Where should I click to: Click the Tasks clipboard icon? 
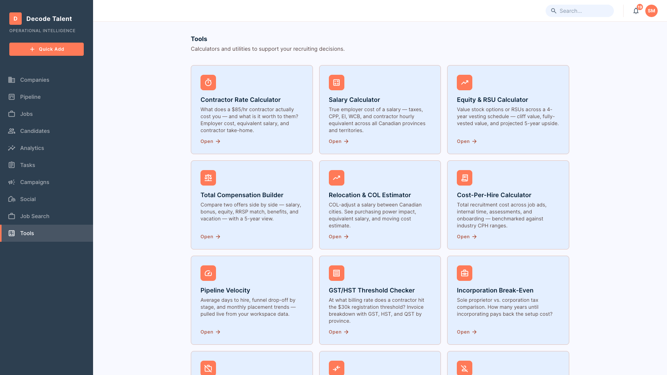tap(12, 165)
